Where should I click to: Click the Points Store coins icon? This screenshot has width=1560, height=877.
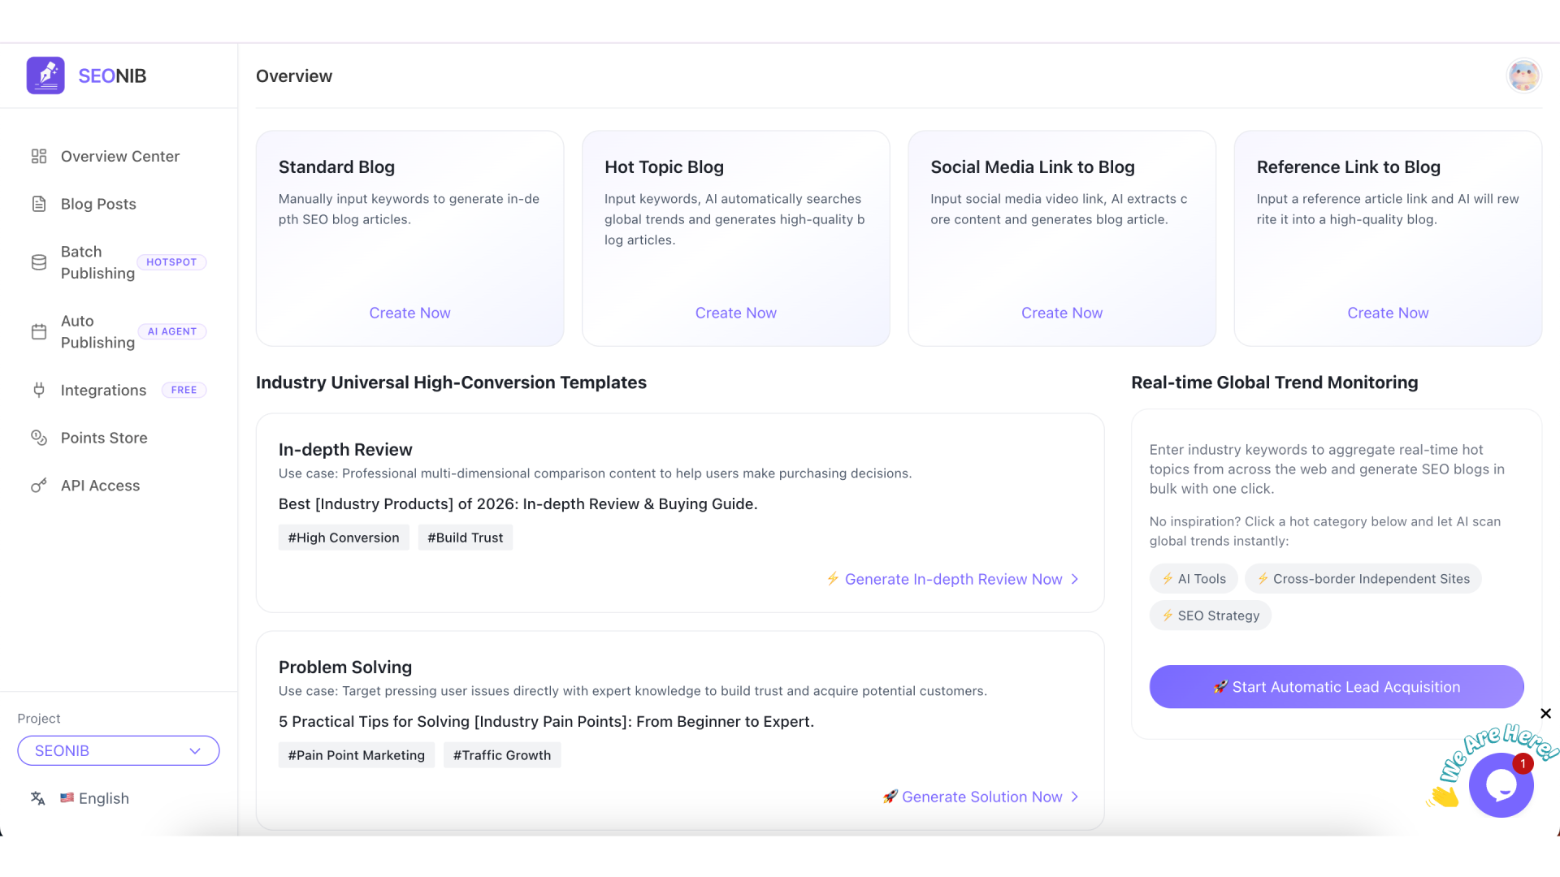39,438
